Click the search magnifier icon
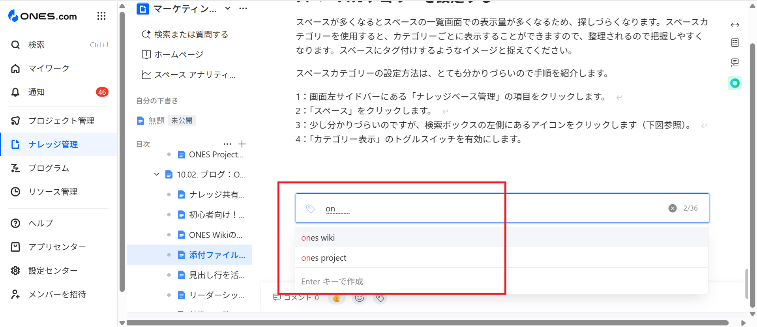This screenshot has height=327, width=757. [15, 45]
